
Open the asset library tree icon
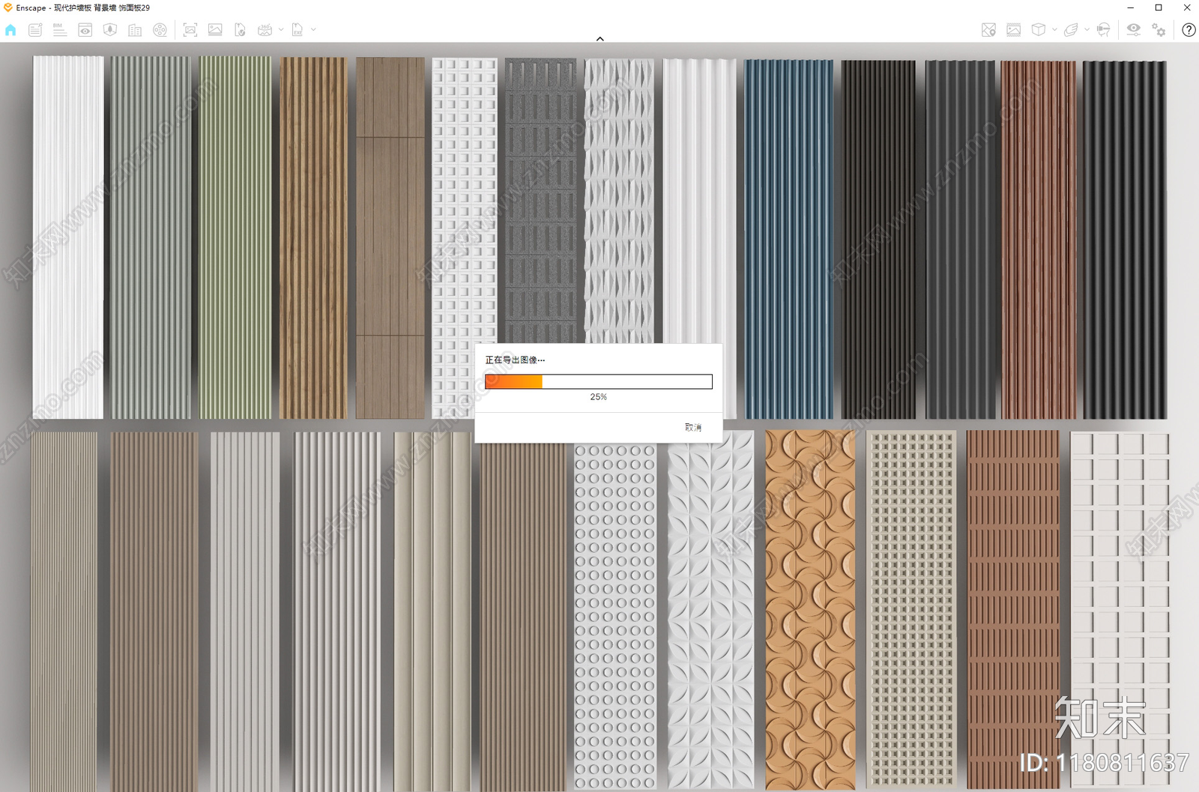(110, 30)
